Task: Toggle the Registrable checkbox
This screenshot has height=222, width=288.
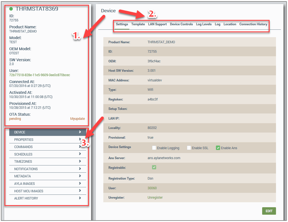Action: click(x=154, y=167)
